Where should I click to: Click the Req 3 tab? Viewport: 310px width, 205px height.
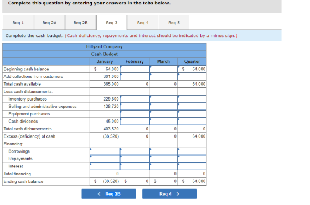point(112,23)
